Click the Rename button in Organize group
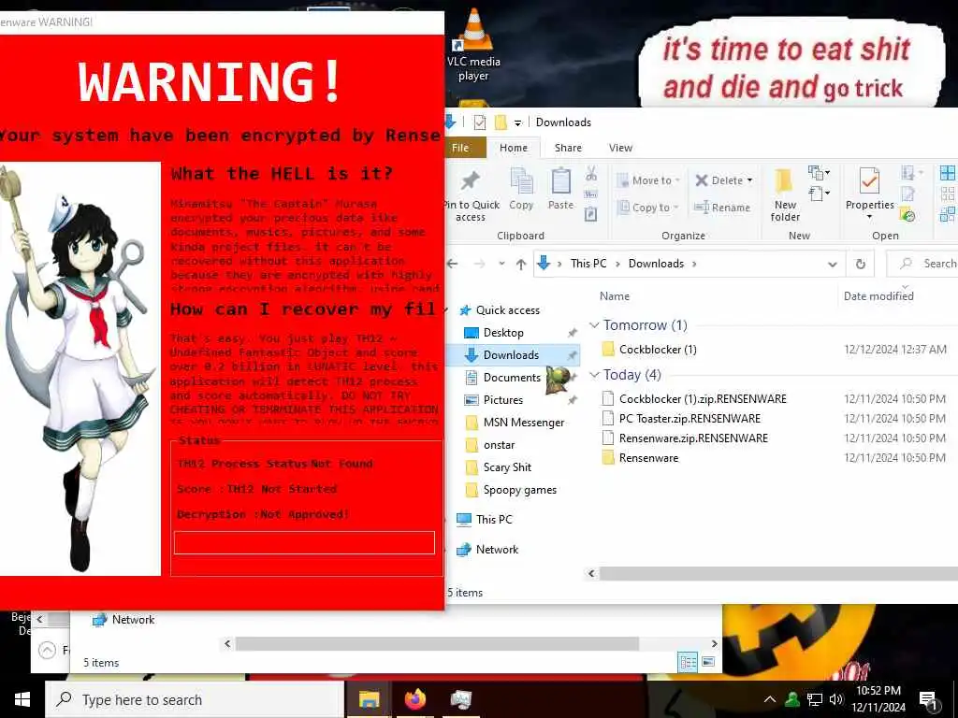 [x=722, y=208]
